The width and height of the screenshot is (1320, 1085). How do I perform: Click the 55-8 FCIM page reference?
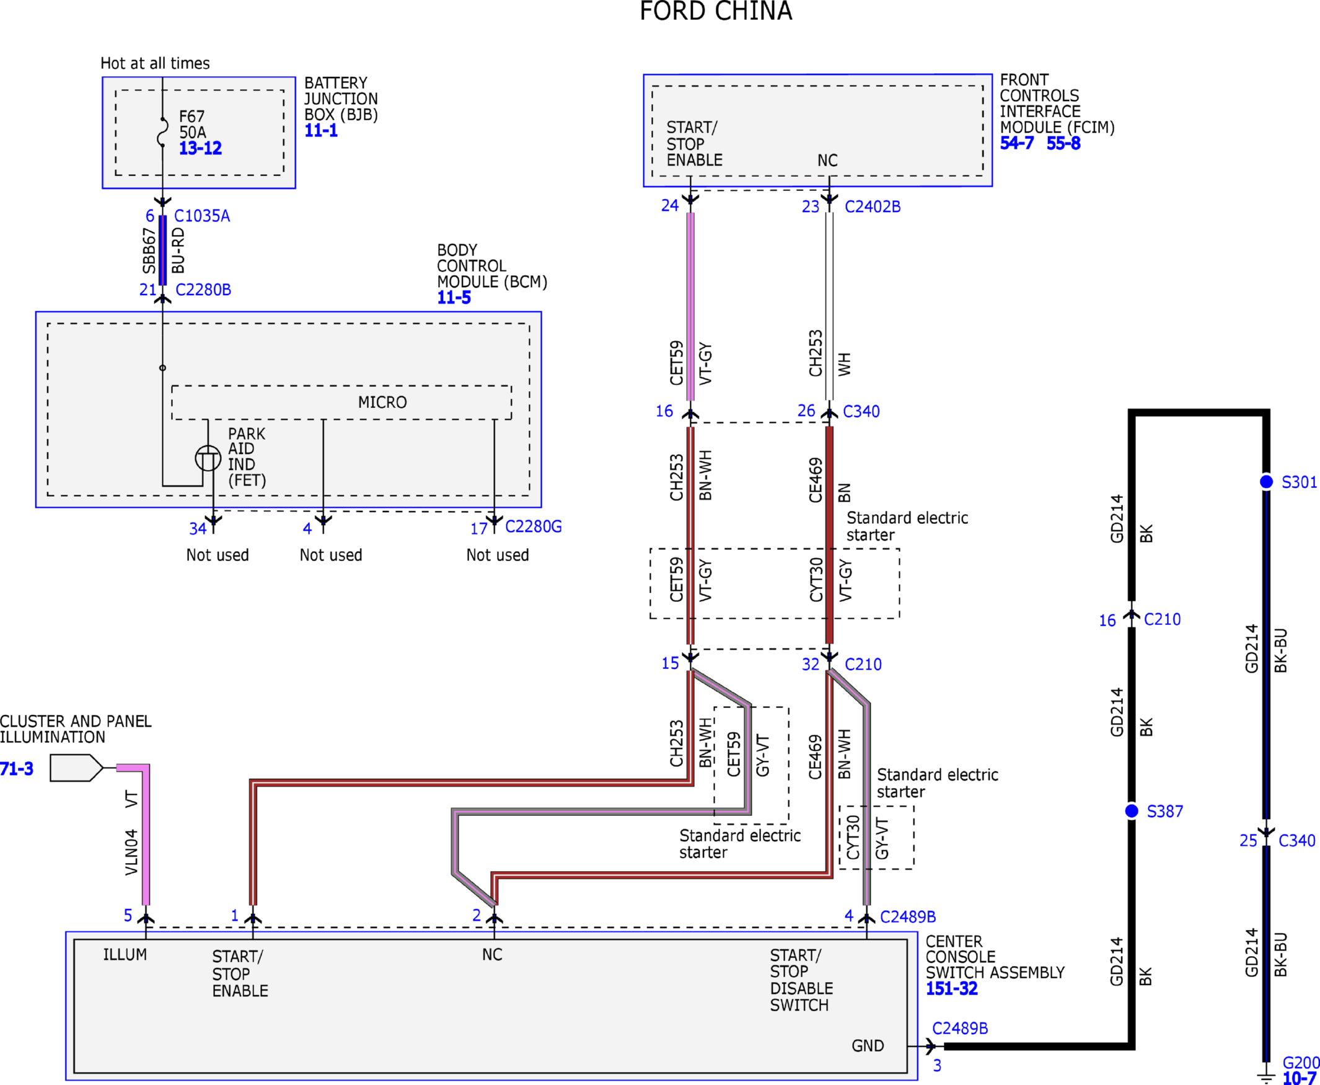1063,143
